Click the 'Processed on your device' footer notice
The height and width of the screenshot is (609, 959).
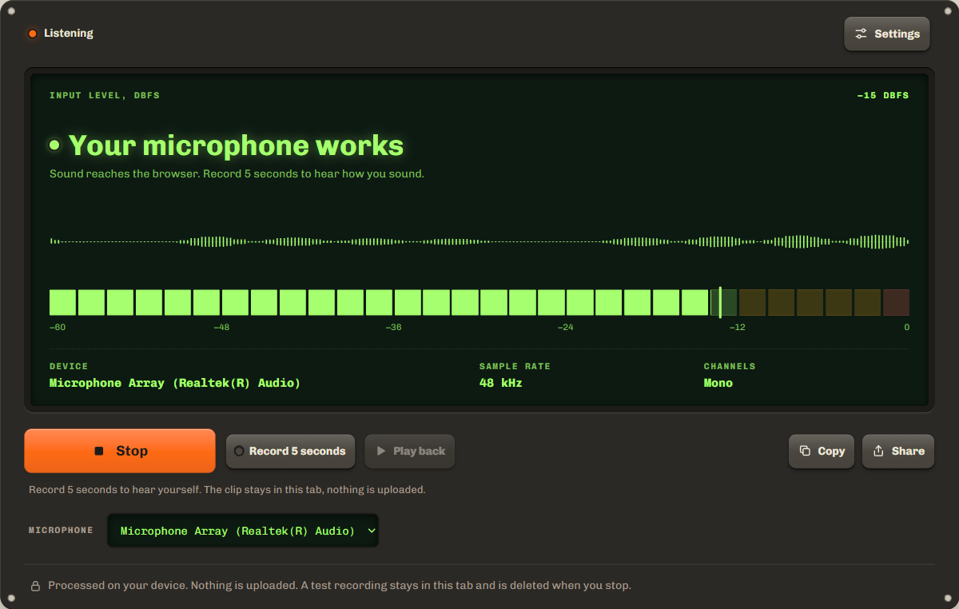(x=340, y=586)
